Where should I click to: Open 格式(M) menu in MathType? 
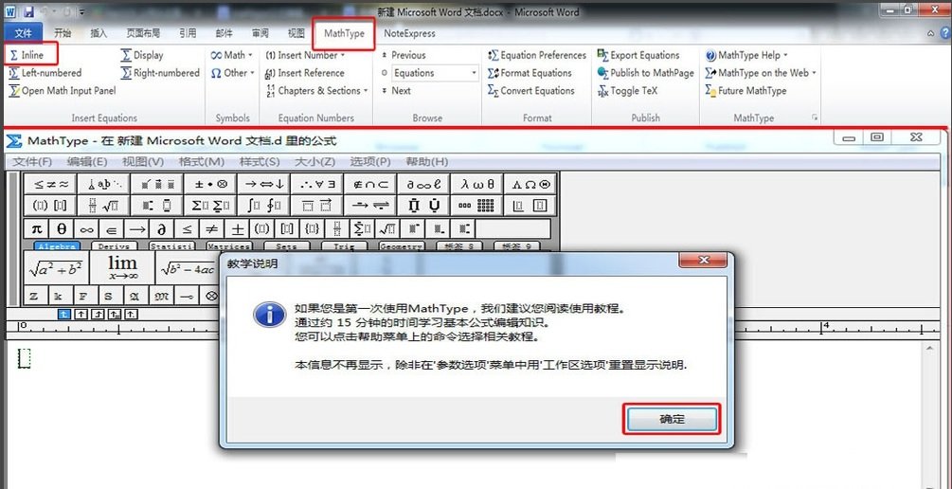[x=202, y=162]
